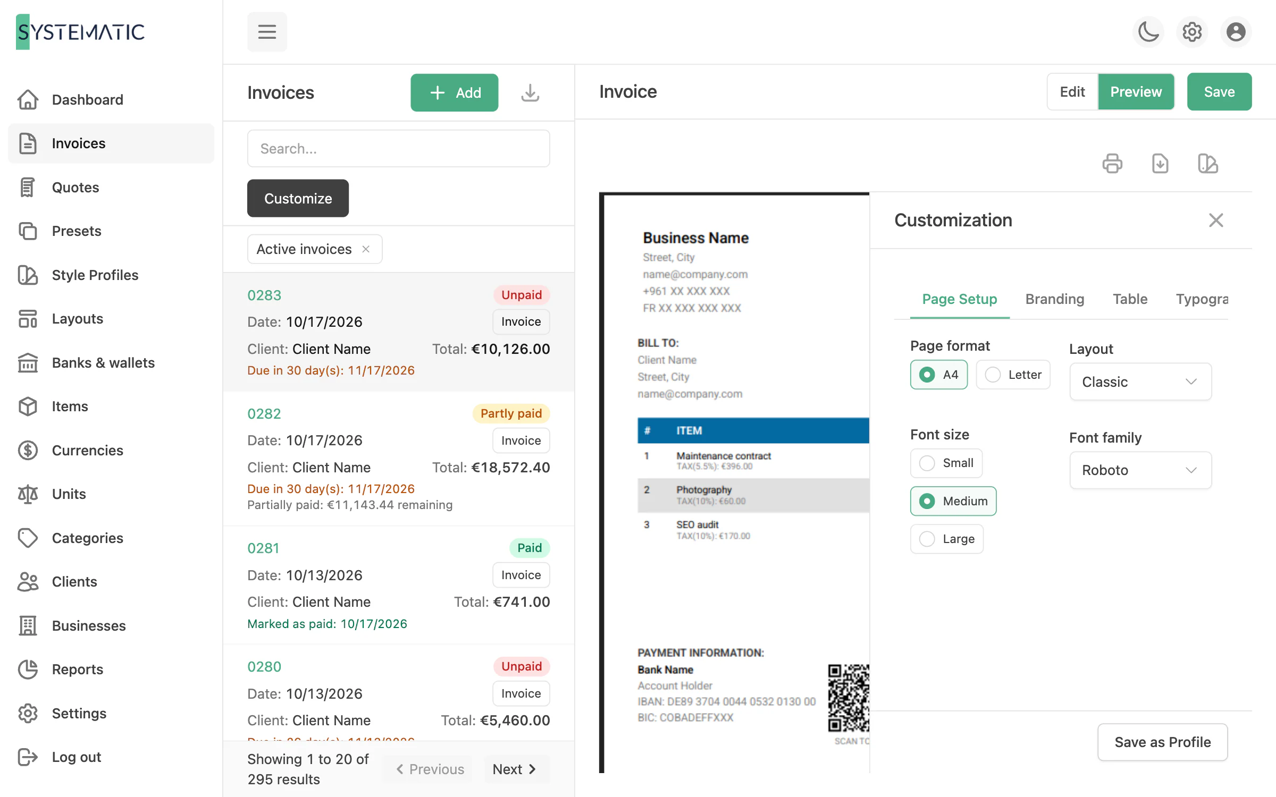Select A4 page format

[939, 375]
